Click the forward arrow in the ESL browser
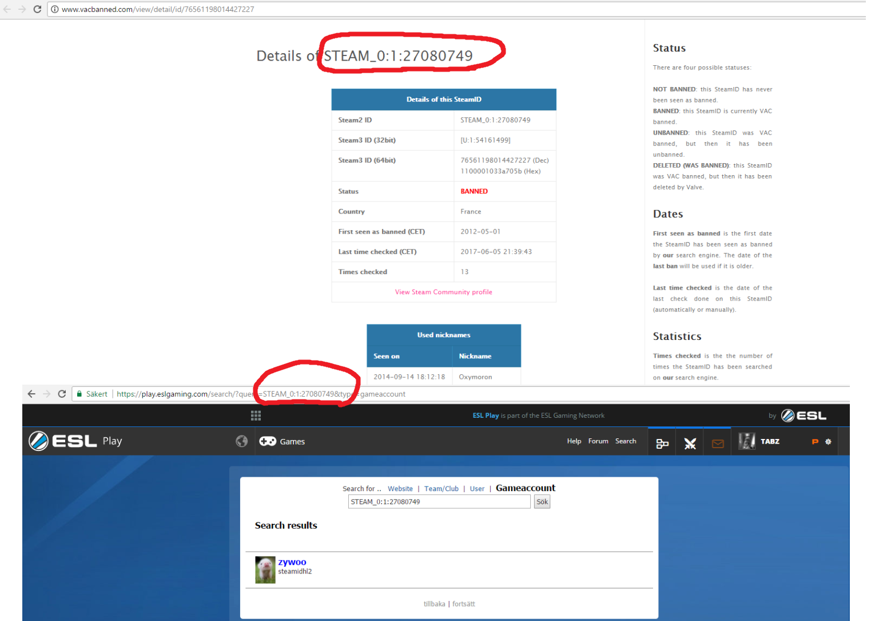Screen dimensions: 883x621 click(47, 394)
